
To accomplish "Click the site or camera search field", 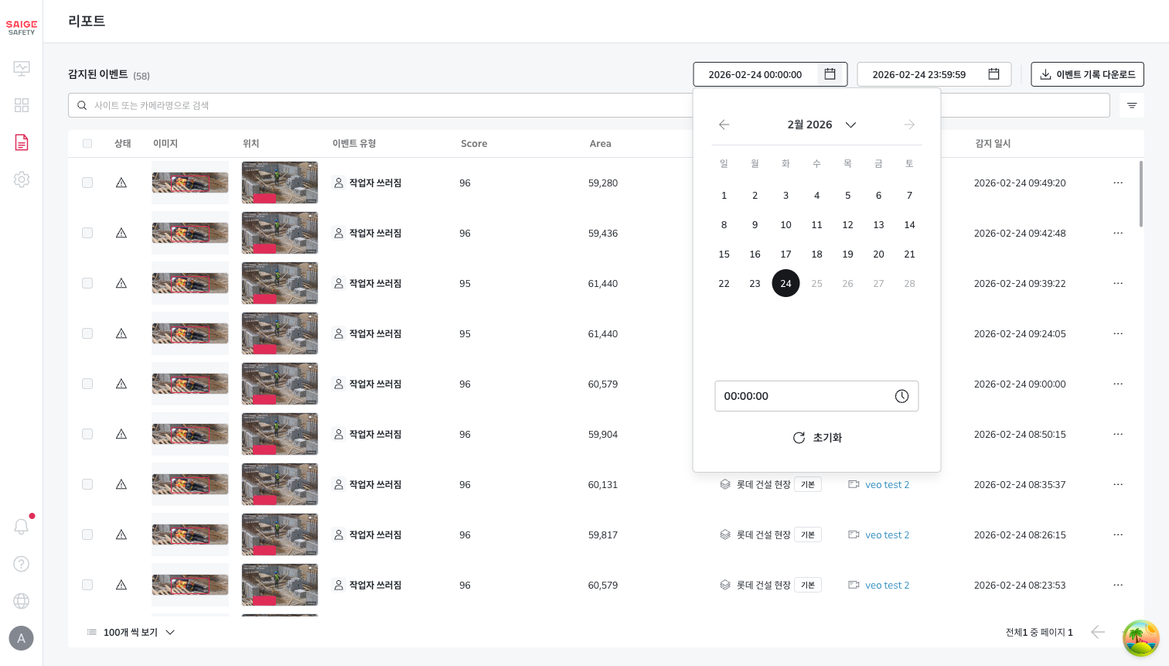I will click(x=589, y=105).
